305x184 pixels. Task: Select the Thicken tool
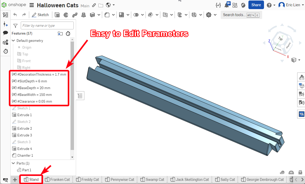tap(92, 15)
